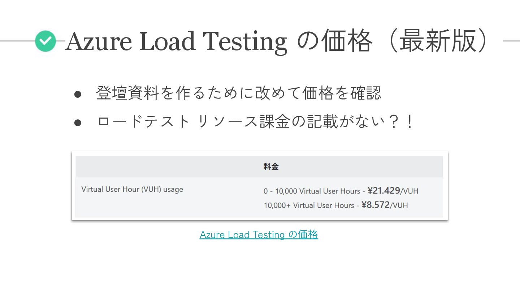Click the gray line right of the title
The image size is (520, 292).
[x=511, y=41]
